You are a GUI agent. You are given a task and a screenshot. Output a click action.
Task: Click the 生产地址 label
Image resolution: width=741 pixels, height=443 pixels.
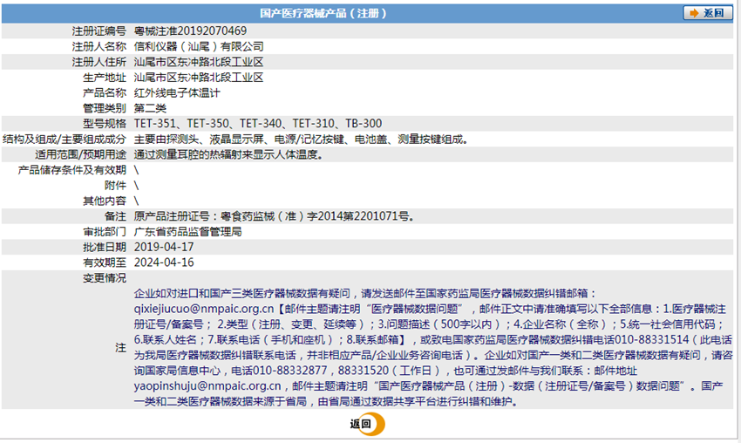[105, 78]
